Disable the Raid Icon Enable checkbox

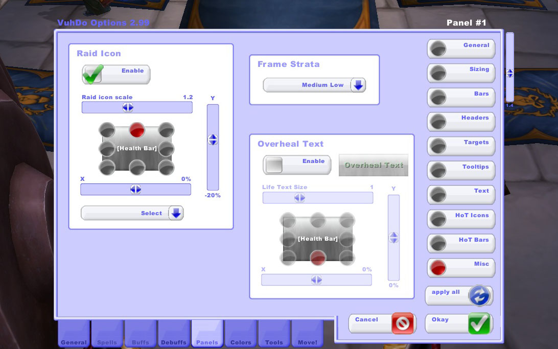pos(93,74)
